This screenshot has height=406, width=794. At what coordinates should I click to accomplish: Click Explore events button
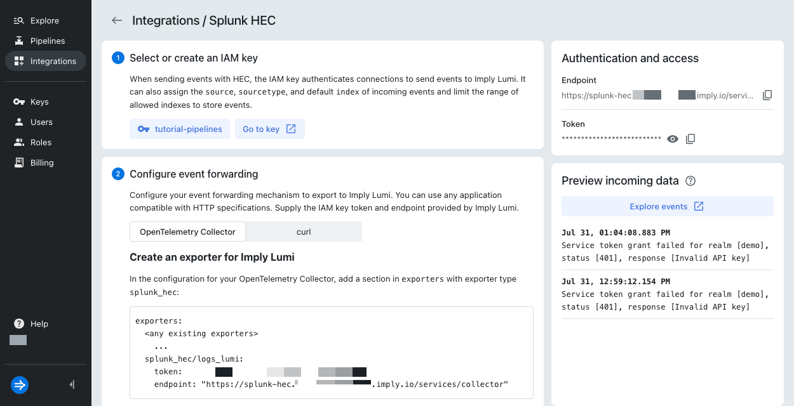667,206
